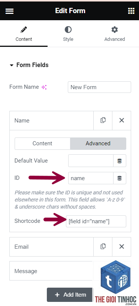Click the Default Value label
The height and width of the screenshot is (306, 139).
[31, 161]
